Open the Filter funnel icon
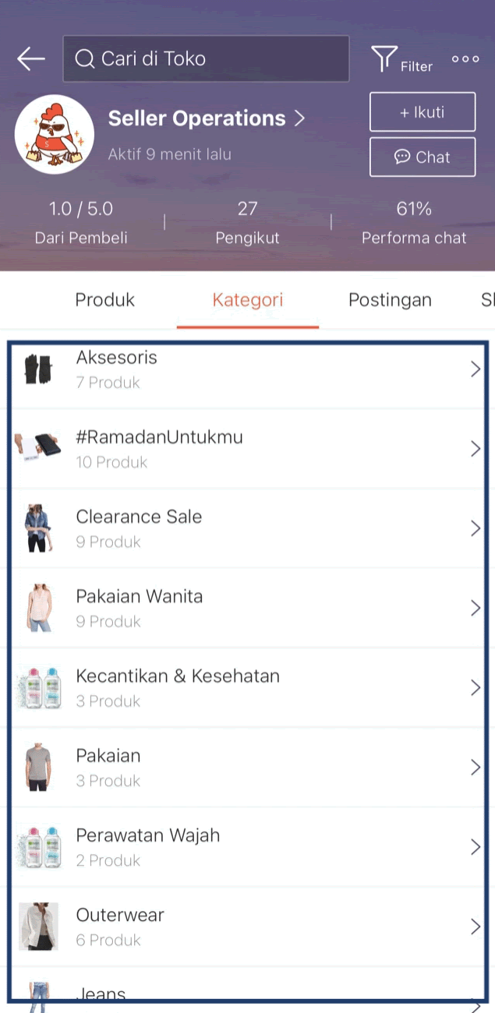 coord(384,58)
